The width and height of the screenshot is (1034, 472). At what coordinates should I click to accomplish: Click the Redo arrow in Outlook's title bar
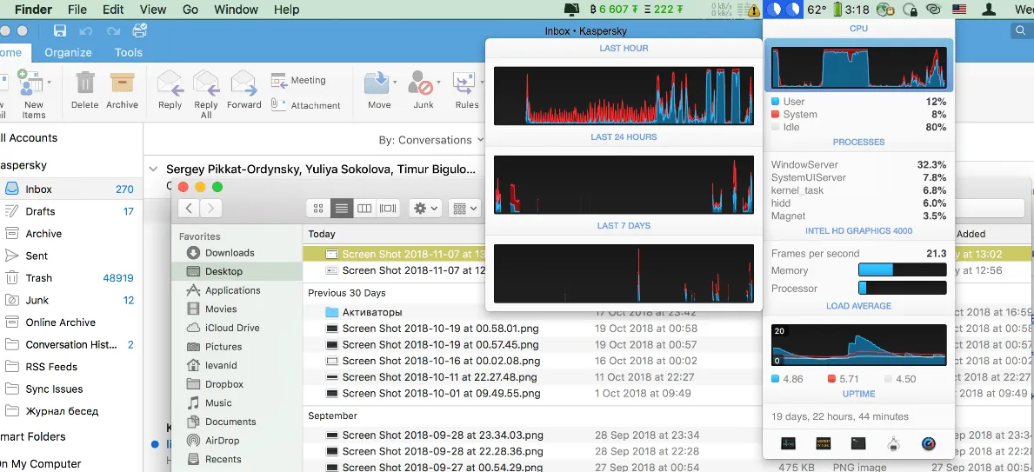pyautogui.click(x=112, y=30)
